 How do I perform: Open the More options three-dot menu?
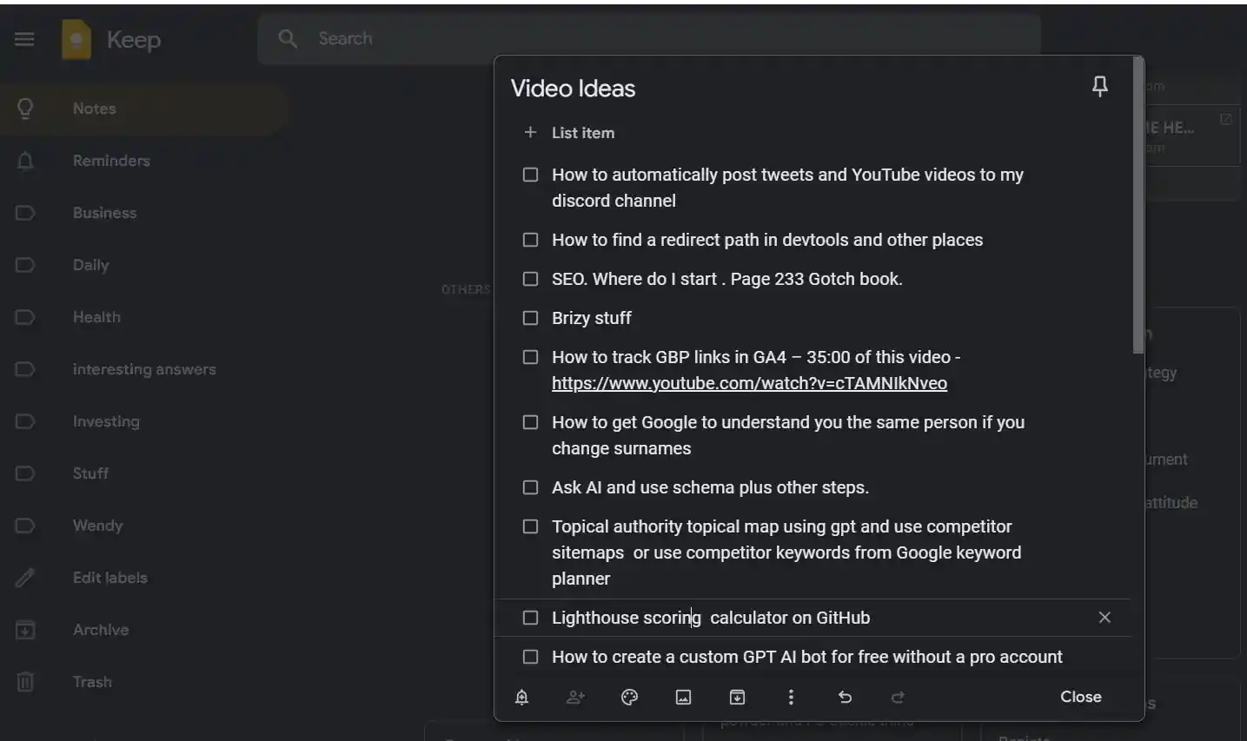791,697
